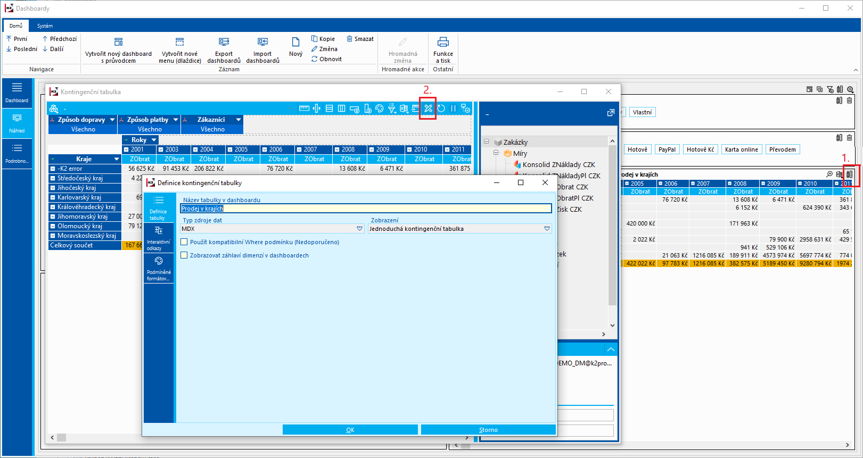
Task: Delete the Vlastní filter panel via trash icon
Action: [850, 101]
